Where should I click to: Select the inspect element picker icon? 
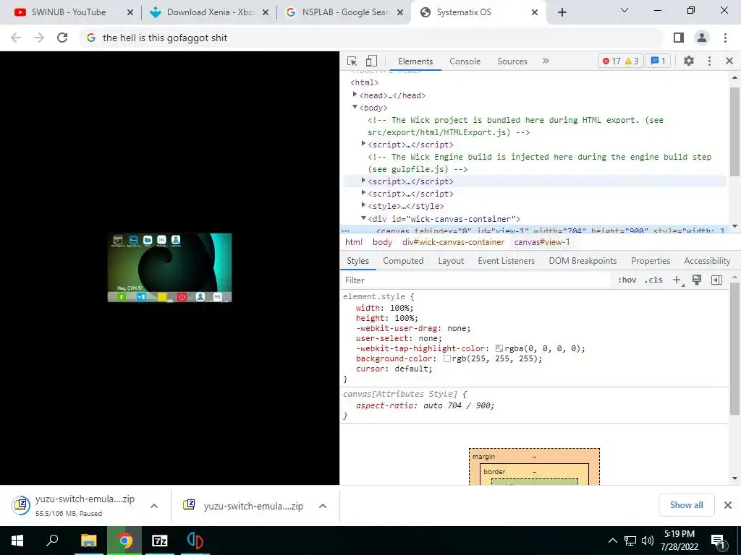pos(352,61)
